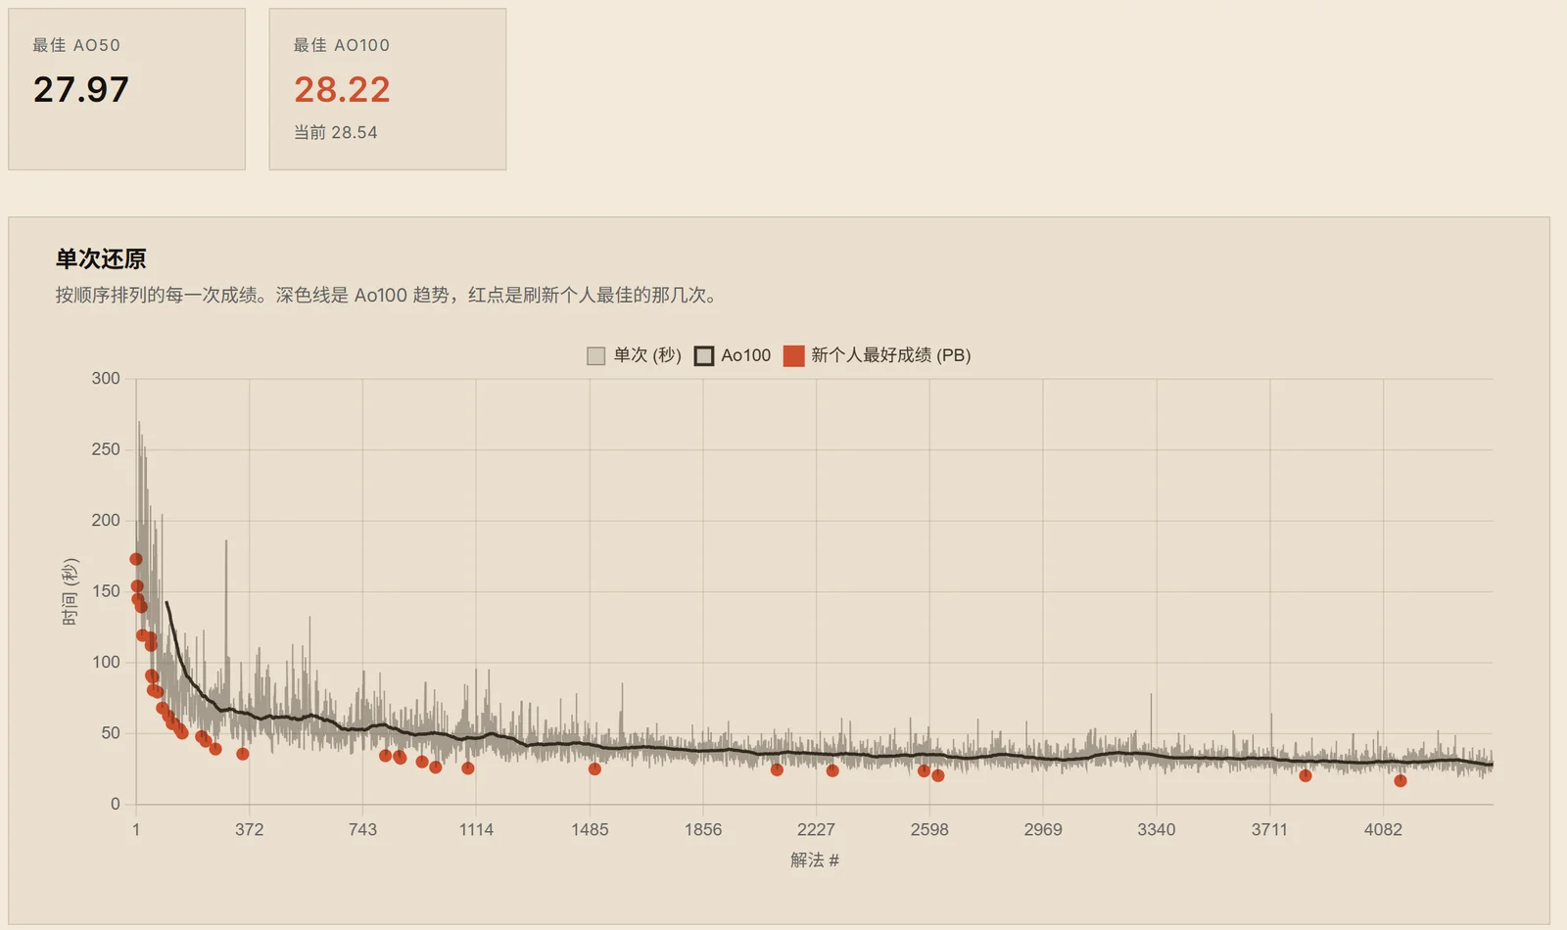The image size is (1567, 930).
Task: Click the x-axis label 1114
Action: pos(476,829)
